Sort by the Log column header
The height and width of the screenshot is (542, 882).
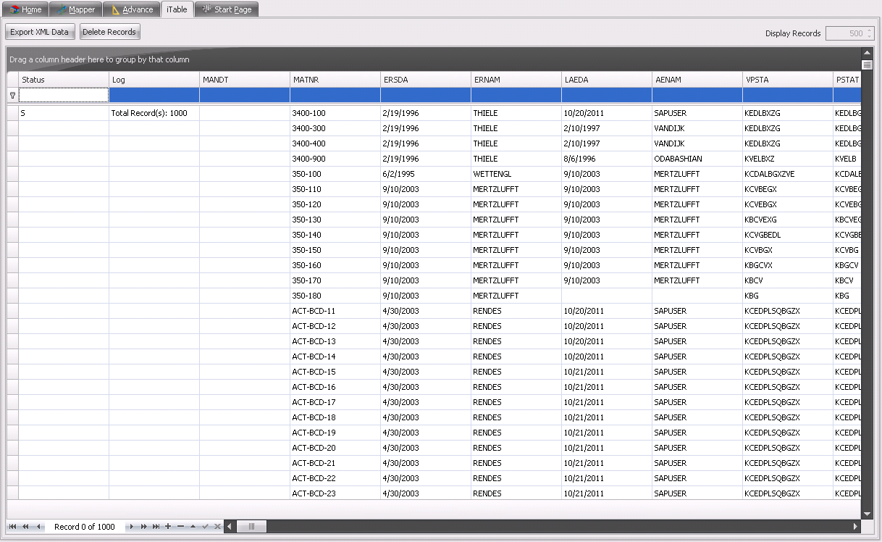point(154,80)
